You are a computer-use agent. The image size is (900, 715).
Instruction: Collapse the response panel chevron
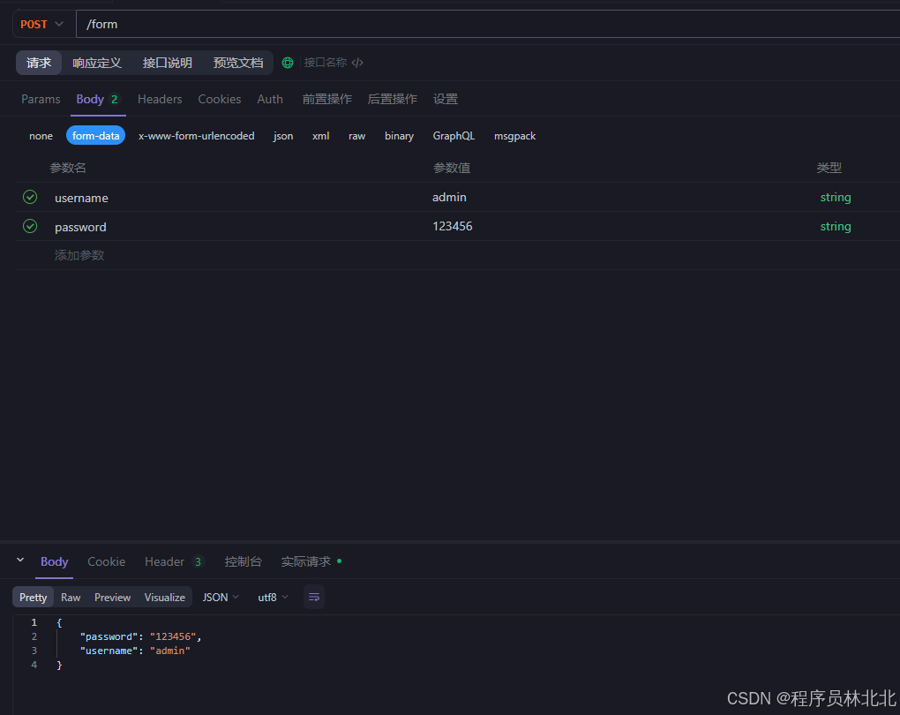click(20, 560)
